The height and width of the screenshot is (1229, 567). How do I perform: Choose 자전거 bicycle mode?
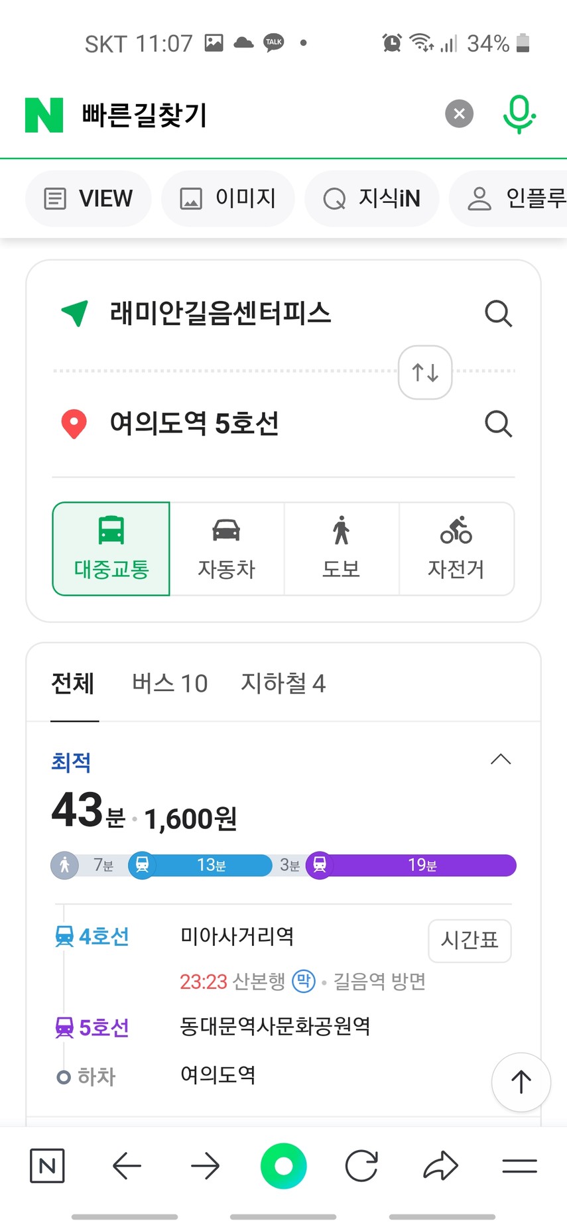tap(456, 549)
